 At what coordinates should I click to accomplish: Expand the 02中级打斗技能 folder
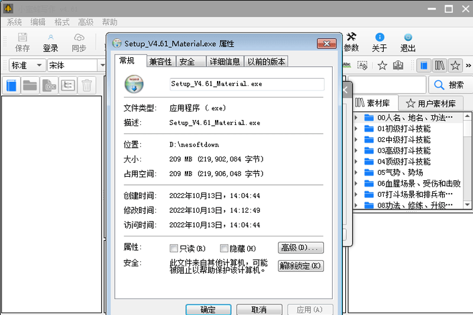click(357, 139)
